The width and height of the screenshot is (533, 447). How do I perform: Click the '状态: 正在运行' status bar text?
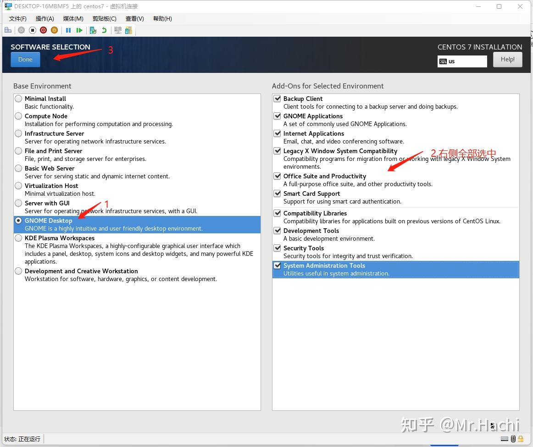pos(22,439)
